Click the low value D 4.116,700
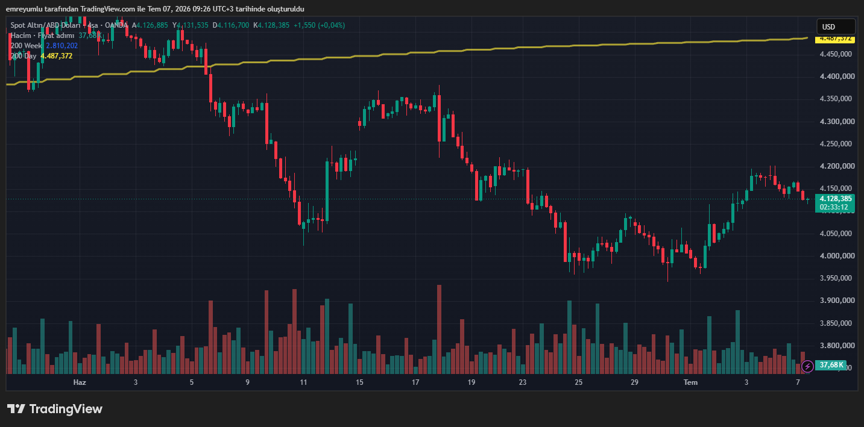Screen dimensions: 864x427 tap(231, 25)
